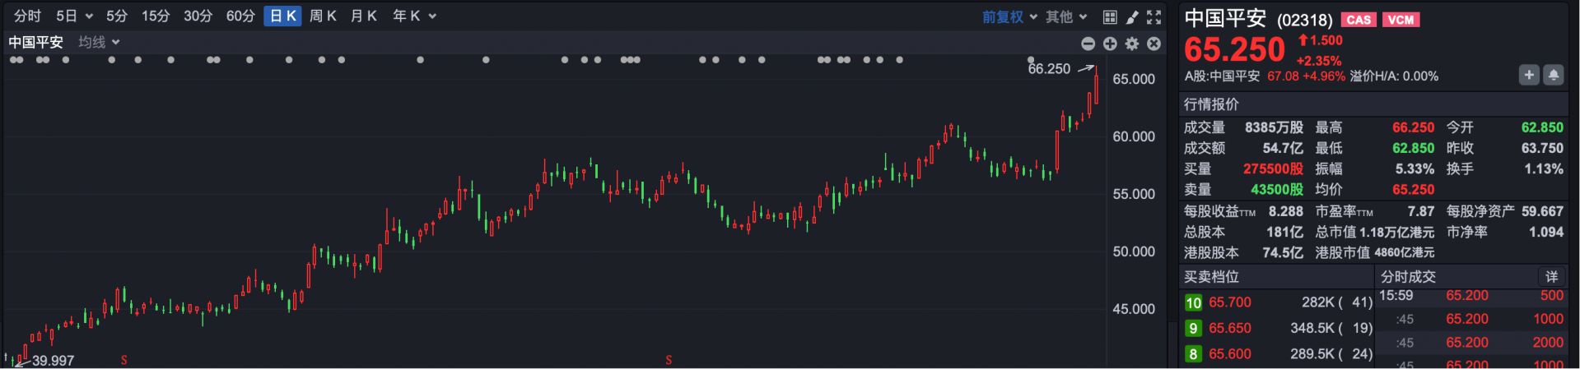This screenshot has width=1580, height=369.
Task: Add stock to watchlist with plus button
Action: (1529, 76)
